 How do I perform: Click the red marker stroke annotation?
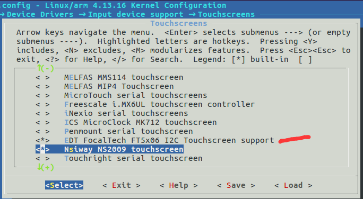pos(294,139)
